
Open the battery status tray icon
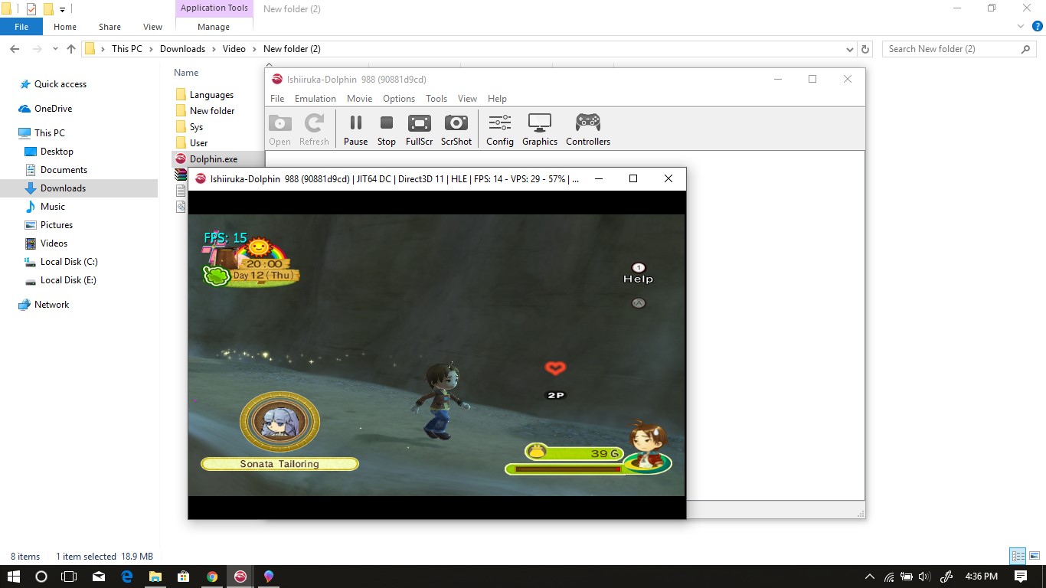point(907,577)
